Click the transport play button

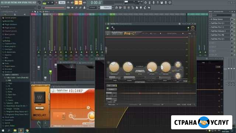click(x=48, y=3)
